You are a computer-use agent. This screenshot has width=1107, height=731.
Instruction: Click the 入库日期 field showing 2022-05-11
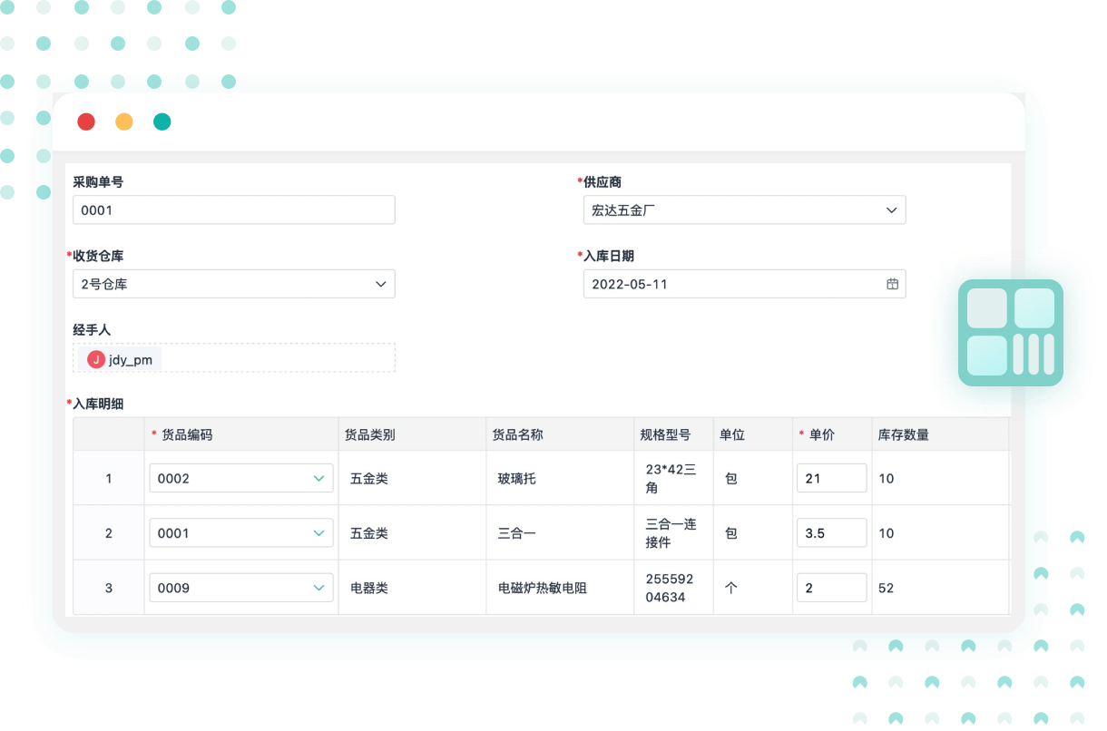coord(744,284)
